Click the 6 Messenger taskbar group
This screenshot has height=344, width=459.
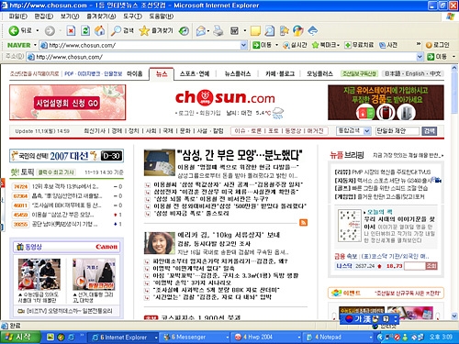point(195,338)
